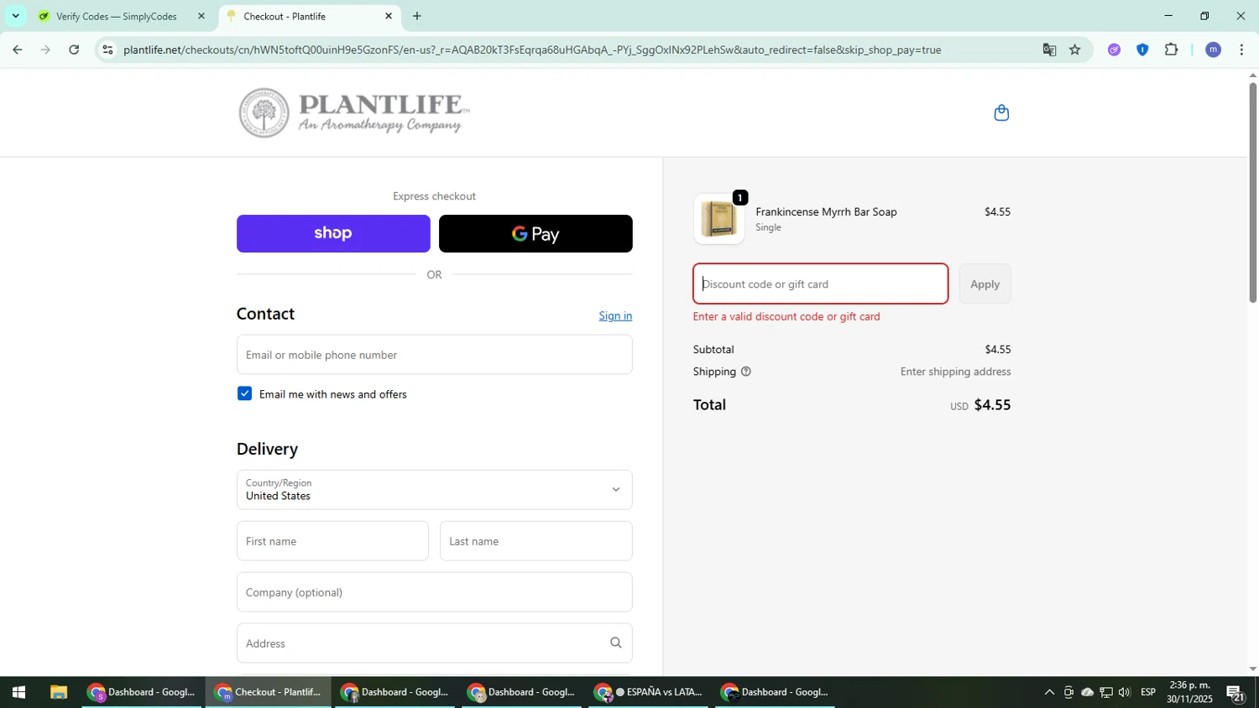Click the Address input field
Viewport: 1259px width, 708px height.
point(434,643)
